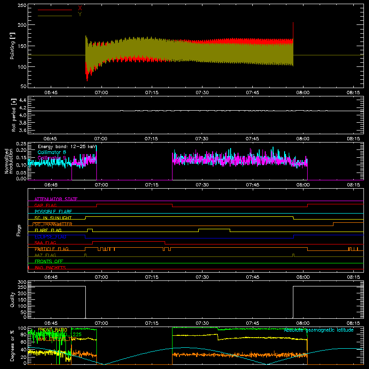Image resolution: width=369 pixels, height=369 pixels.
Task: Click the Roll period [s] axis title
Action: coord(13,115)
